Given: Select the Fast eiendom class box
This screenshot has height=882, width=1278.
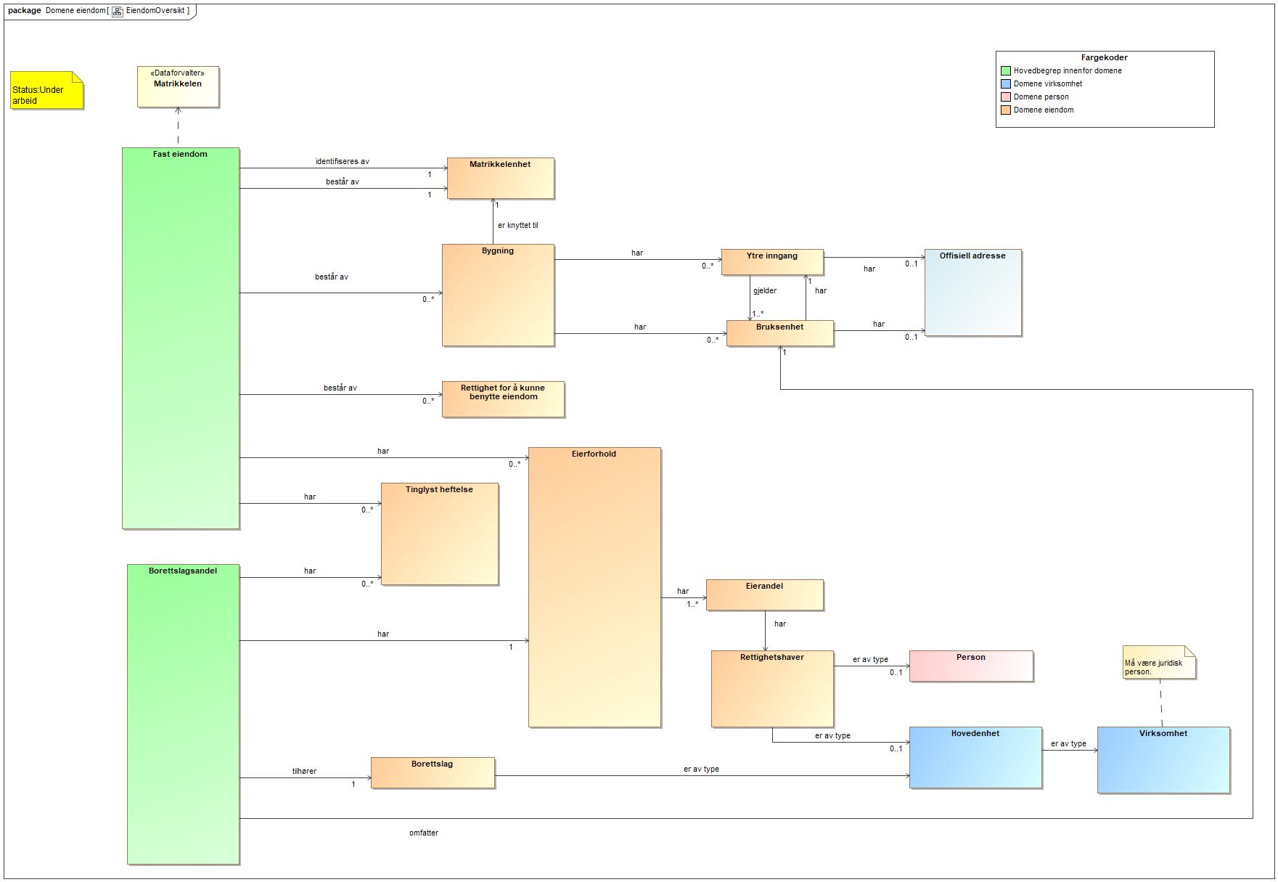Looking at the screenshot, I should 180,338.
